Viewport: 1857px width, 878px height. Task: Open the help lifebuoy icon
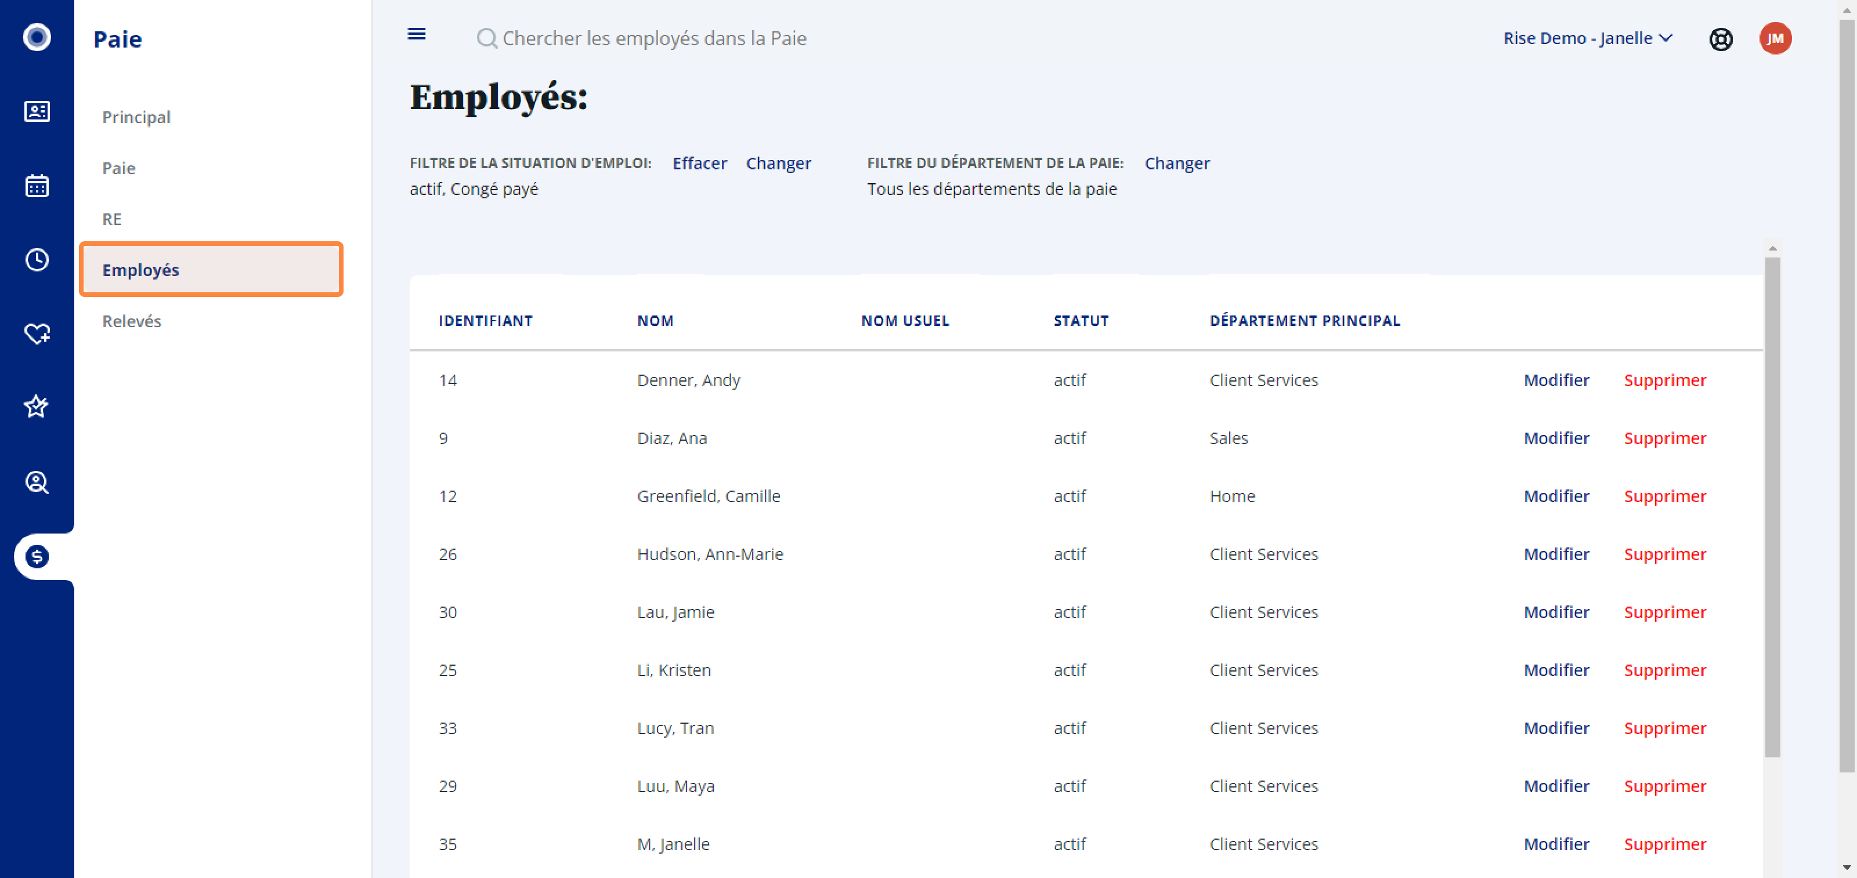[1721, 39]
